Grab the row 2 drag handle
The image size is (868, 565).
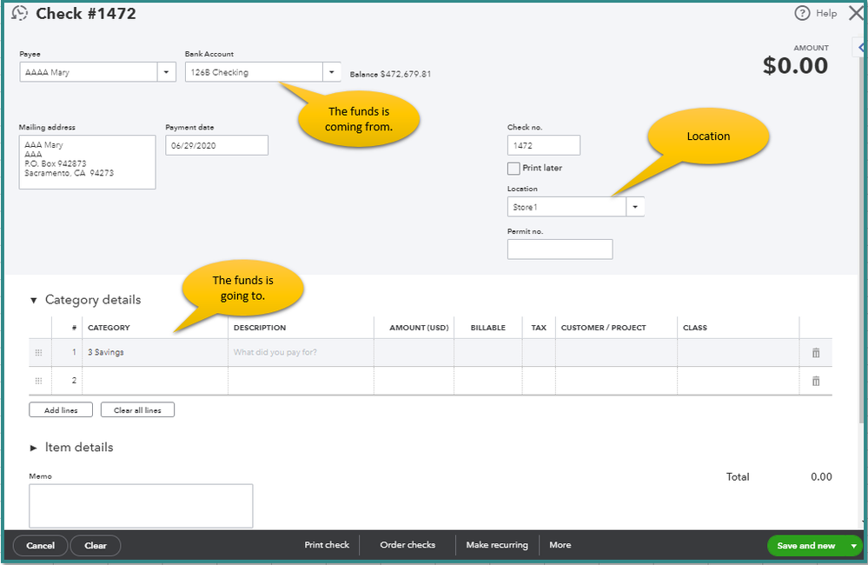click(39, 381)
